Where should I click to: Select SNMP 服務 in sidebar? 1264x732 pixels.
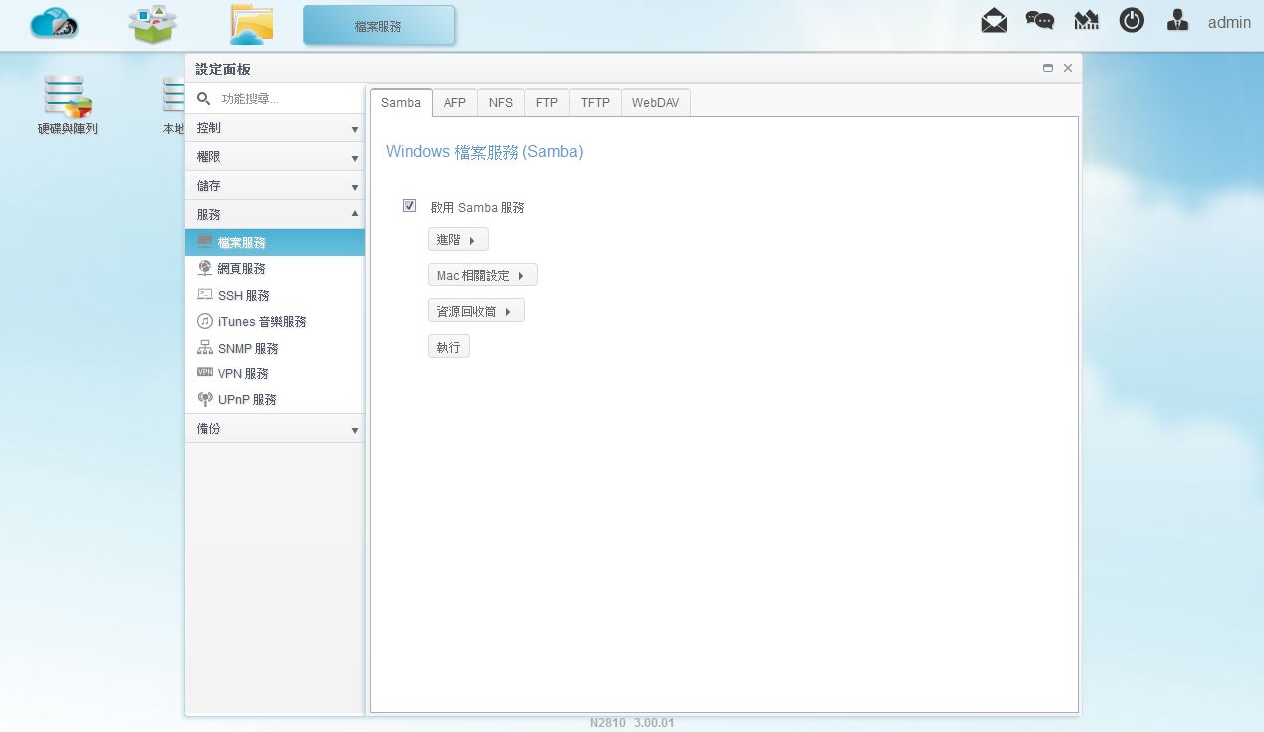pyautogui.click(x=275, y=349)
